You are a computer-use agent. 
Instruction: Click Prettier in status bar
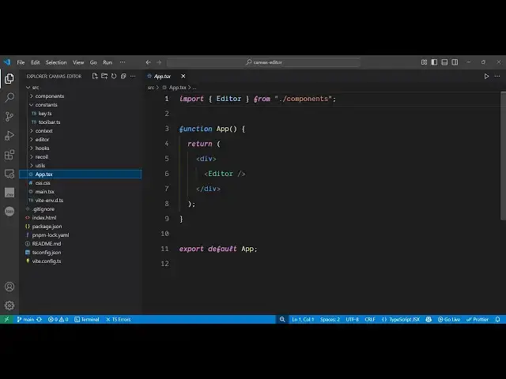(x=478, y=319)
